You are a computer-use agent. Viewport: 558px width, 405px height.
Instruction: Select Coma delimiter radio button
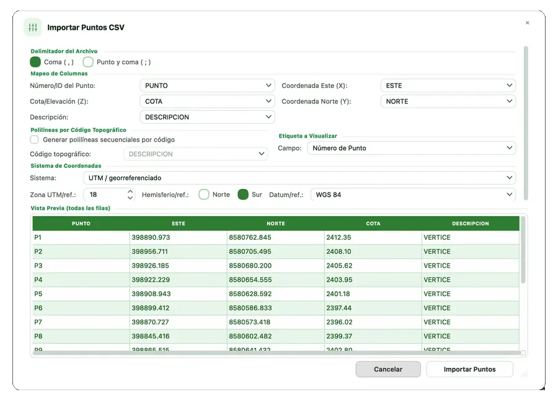click(x=35, y=62)
